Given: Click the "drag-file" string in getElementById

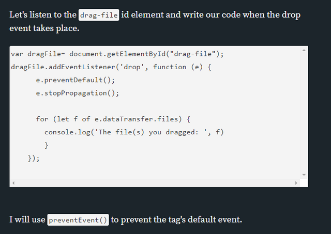Looking at the screenshot, I should point(199,54).
